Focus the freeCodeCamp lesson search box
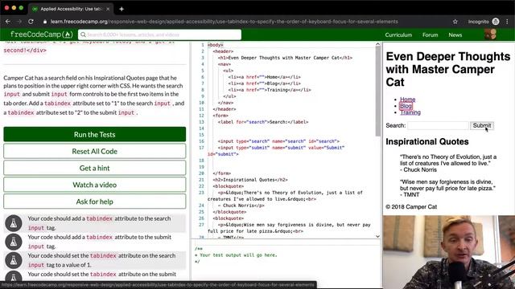 click(159, 35)
